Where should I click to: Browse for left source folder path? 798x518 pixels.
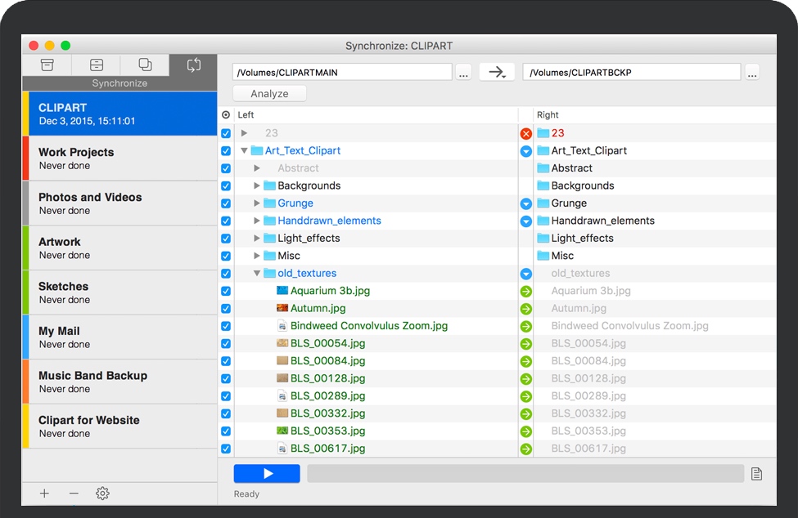click(x=464, y=73)
